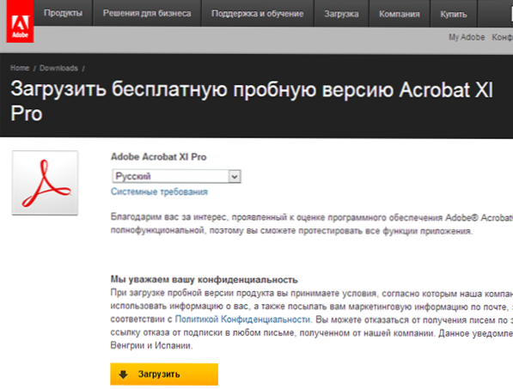This screenshot has height=389, width=513.
Task: Click the Adobe Acrobat XI Pro heading
Action: (x=159, y=157)
